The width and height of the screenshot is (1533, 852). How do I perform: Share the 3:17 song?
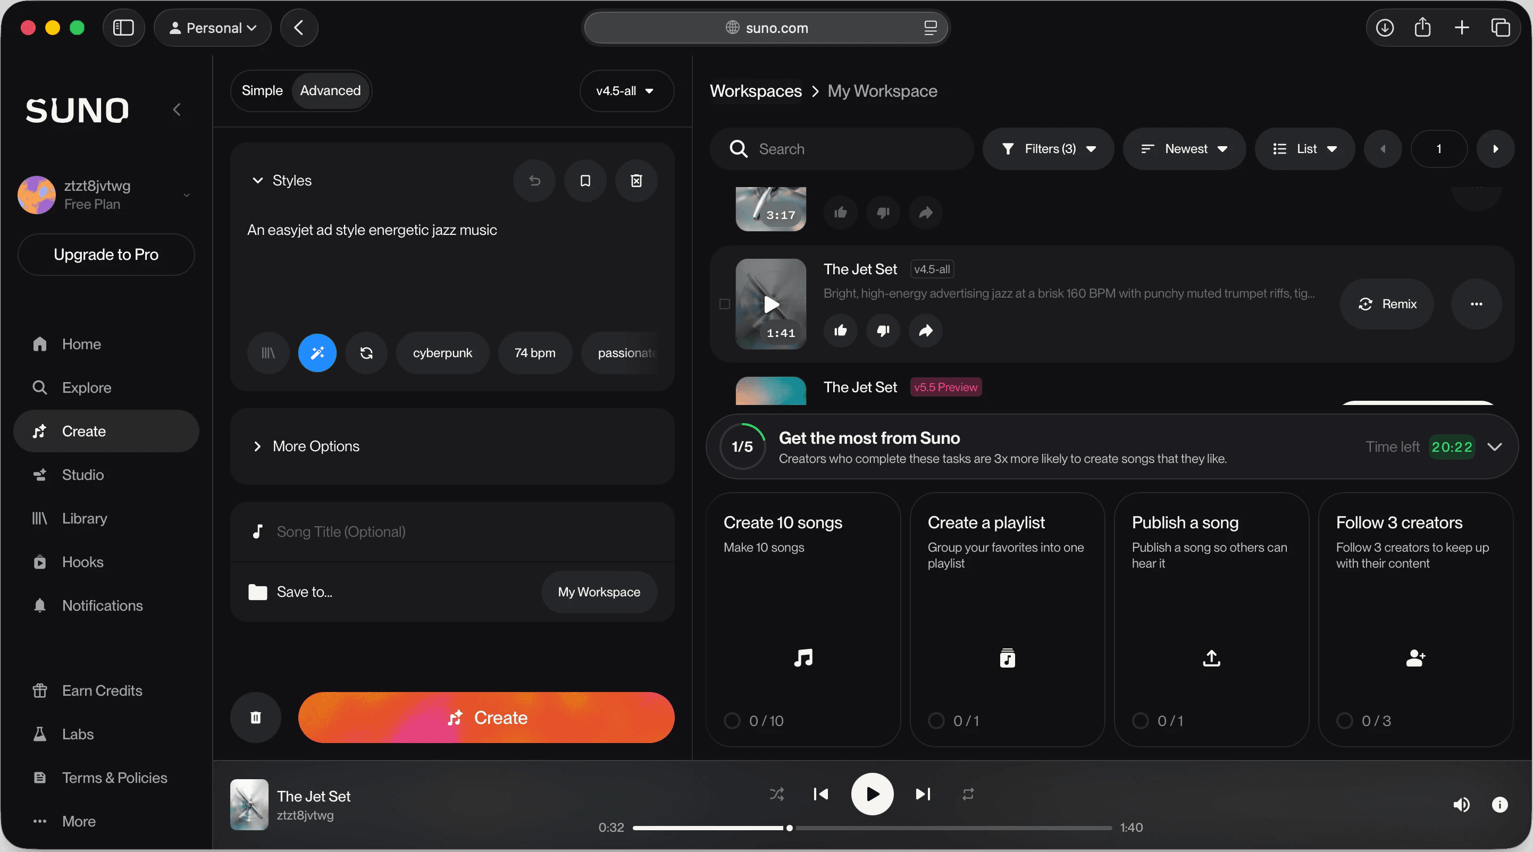[x=925, y=213]
